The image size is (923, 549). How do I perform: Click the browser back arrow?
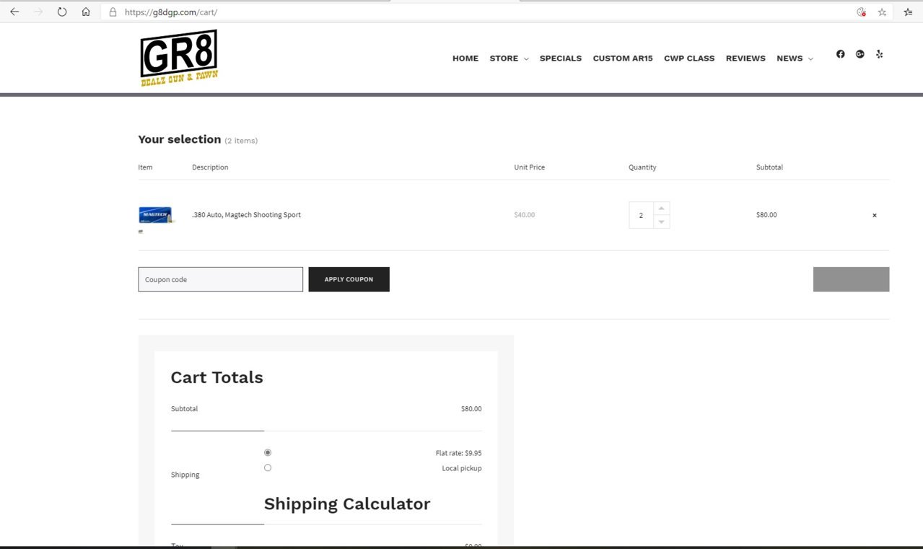14,12
